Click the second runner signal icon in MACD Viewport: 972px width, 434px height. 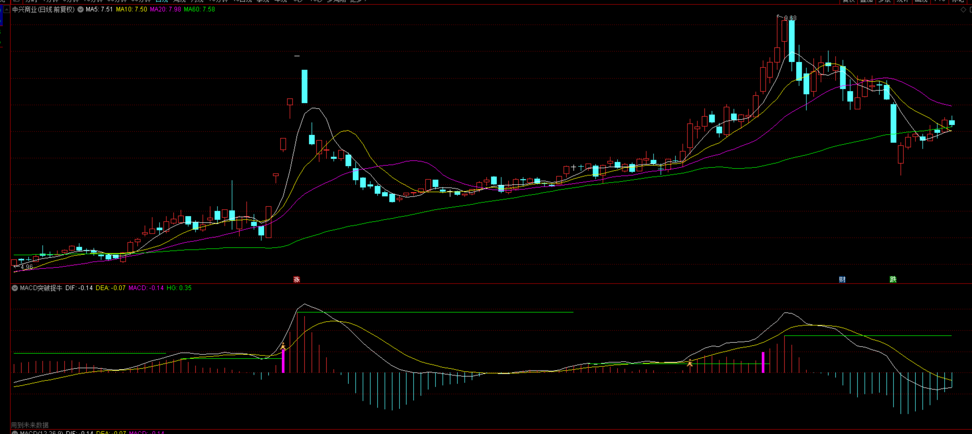[x=690, y=362]
